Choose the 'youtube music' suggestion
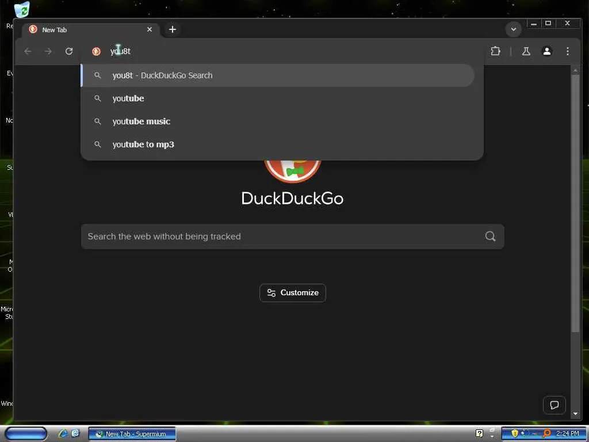 [x=278, y=121]
